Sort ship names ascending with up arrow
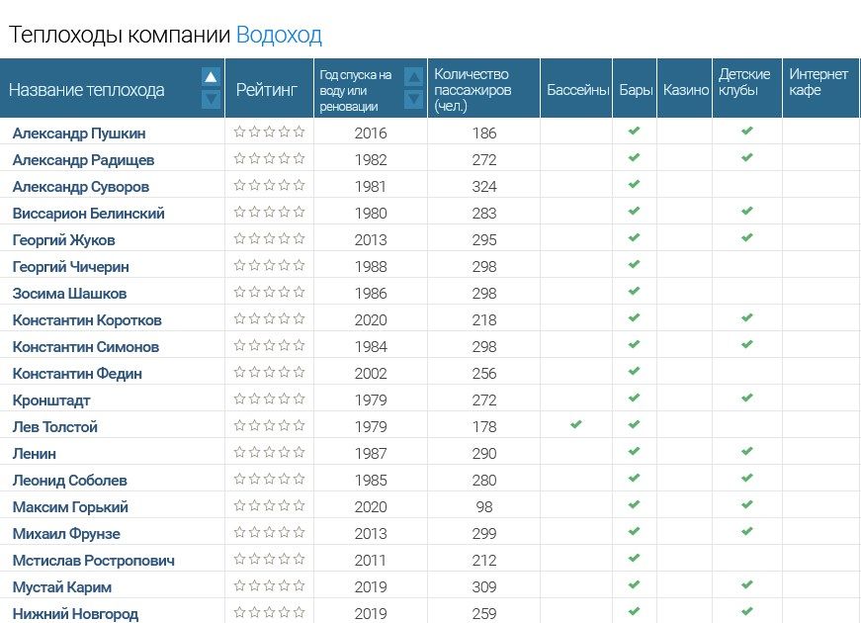Viewport: 861px width, 623px height. (211, 77)
